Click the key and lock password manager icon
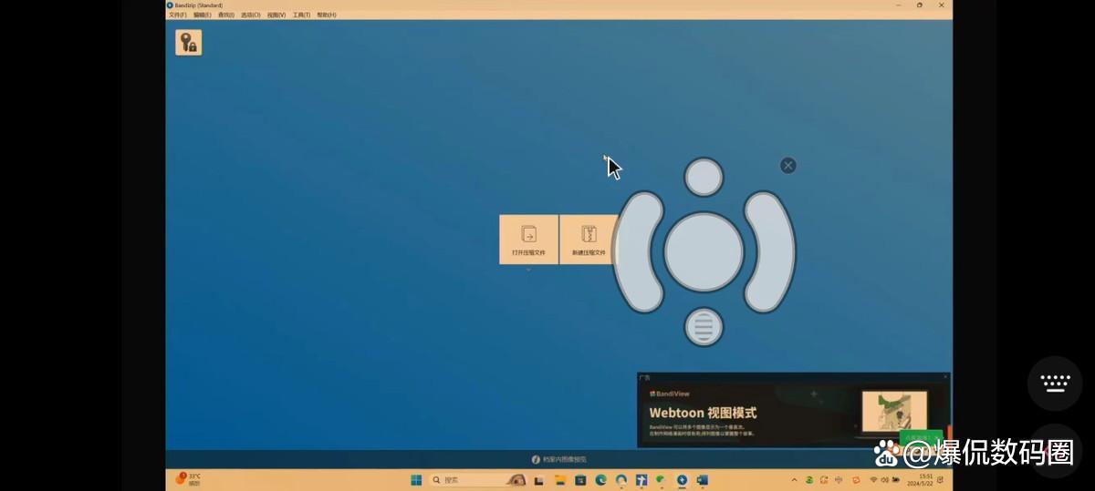 point(189,43)
